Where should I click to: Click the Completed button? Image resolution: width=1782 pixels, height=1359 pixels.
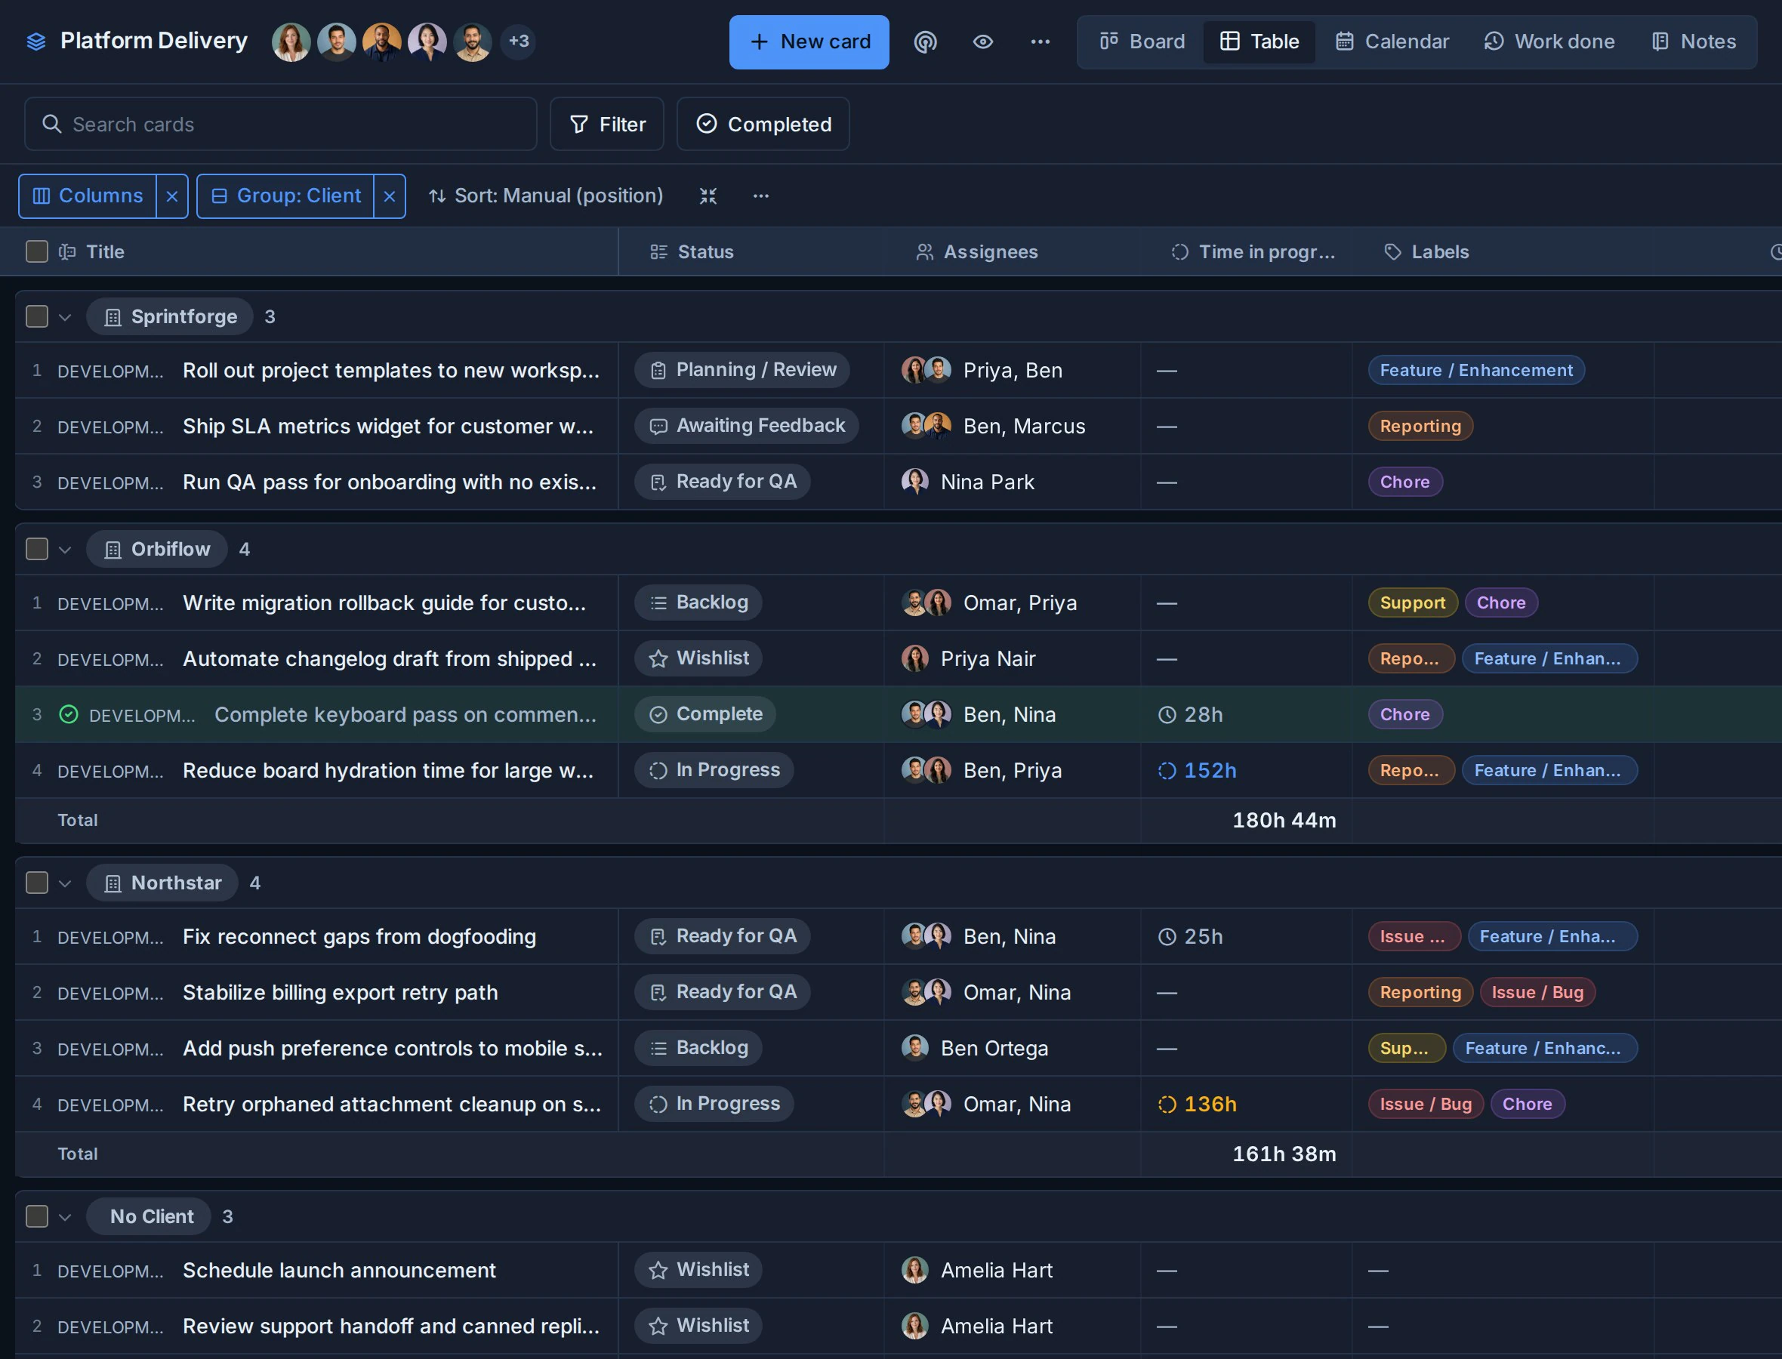click(x=763, y=124)
